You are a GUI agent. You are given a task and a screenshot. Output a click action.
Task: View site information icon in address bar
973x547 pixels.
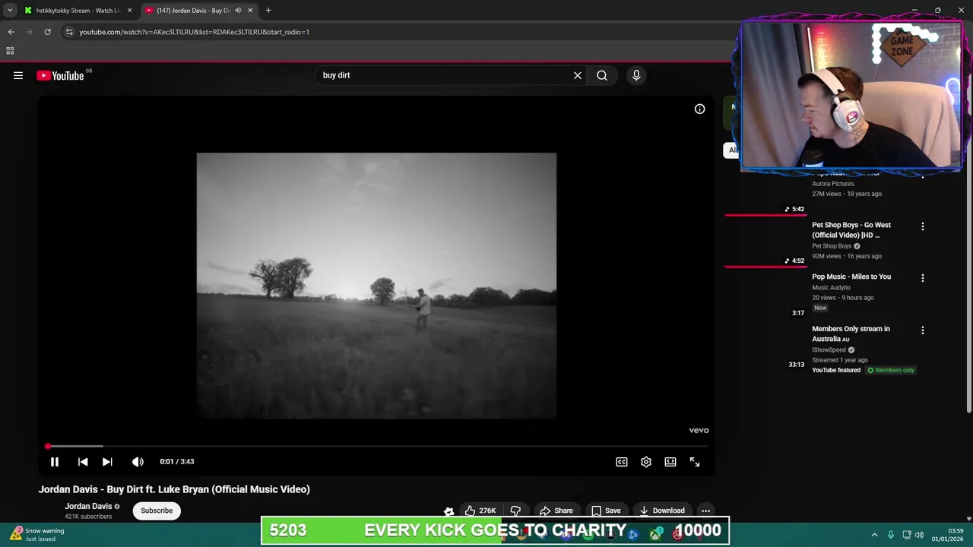click(x=69, y=32)
